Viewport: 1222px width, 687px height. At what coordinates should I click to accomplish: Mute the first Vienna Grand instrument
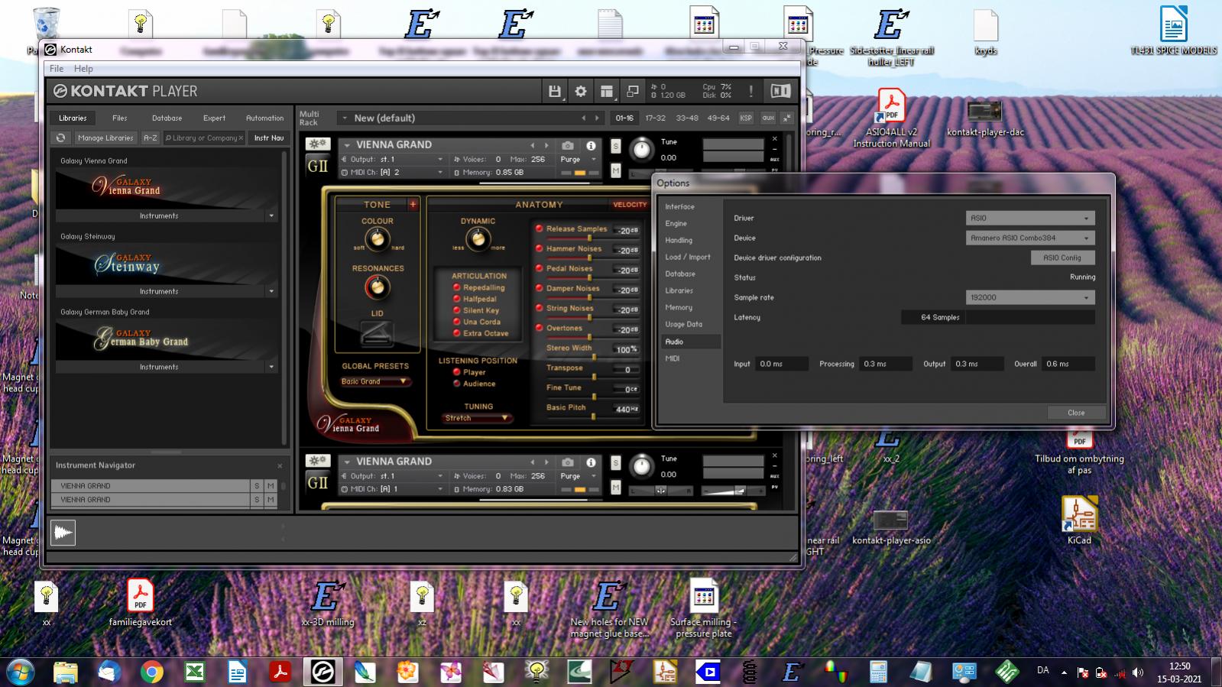click(x=616, y=171)
